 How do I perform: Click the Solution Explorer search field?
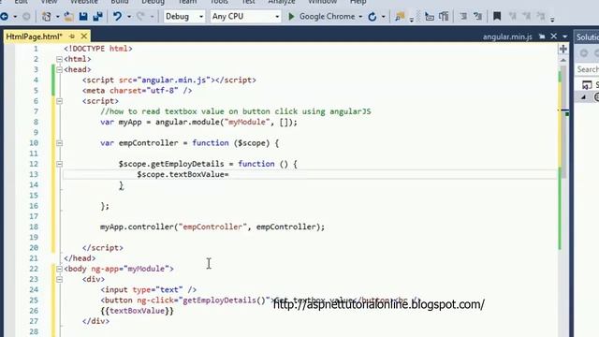(x=588, y=69)
